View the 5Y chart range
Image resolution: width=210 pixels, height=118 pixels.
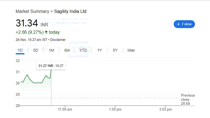click(115, 50)
